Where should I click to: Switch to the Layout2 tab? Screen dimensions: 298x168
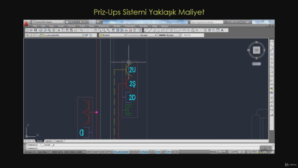59,141
